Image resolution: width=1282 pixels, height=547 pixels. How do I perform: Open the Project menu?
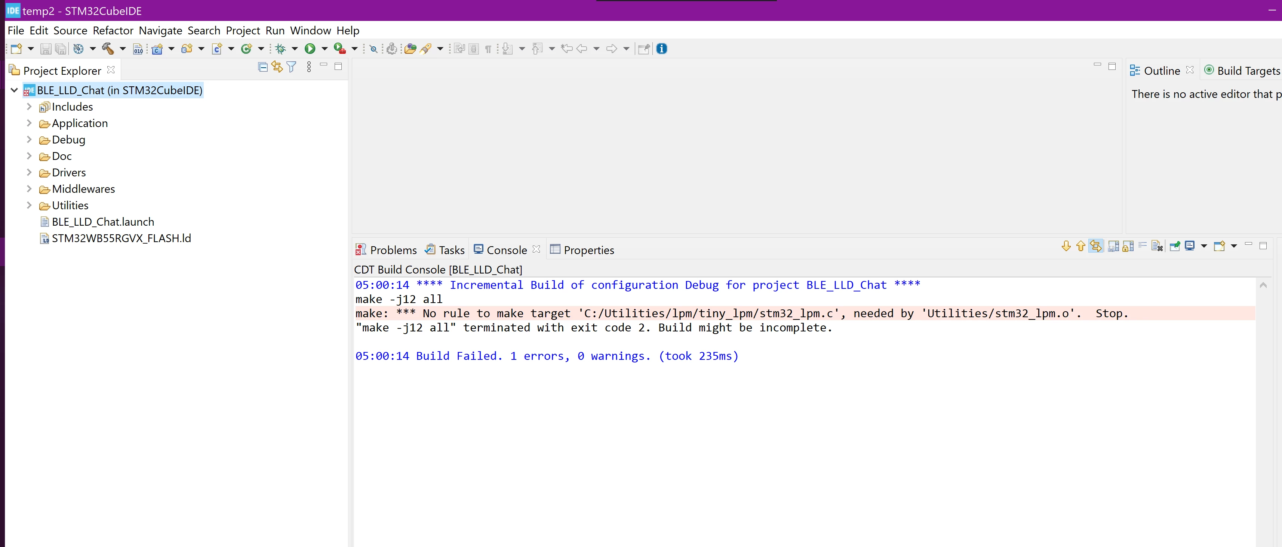click(x=243, y=31)
